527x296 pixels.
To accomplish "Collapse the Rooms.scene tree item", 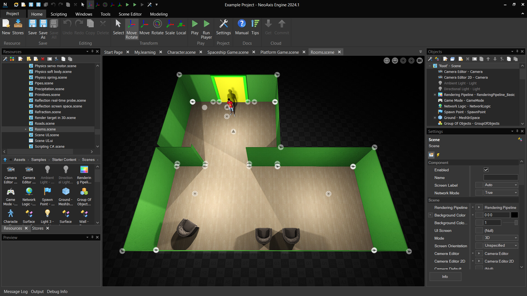I will 26,129.
